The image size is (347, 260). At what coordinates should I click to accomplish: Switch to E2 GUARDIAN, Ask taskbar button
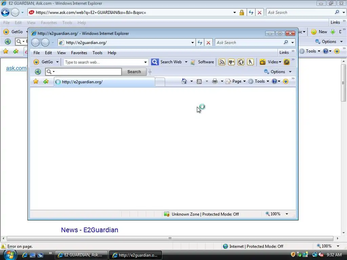click(81, 255)
